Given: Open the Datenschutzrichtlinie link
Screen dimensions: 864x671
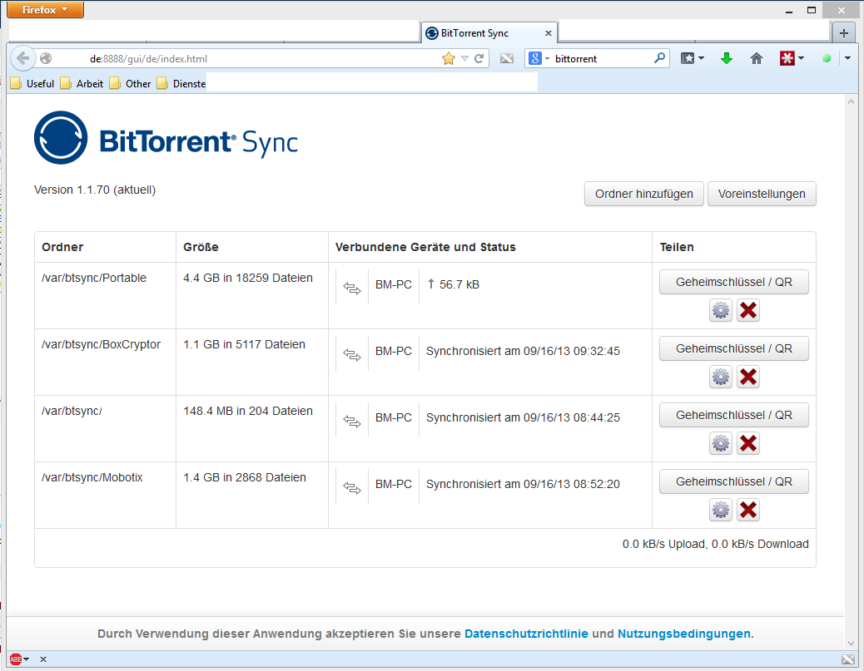Looking at the screenshot, I should tap(526, 634).
